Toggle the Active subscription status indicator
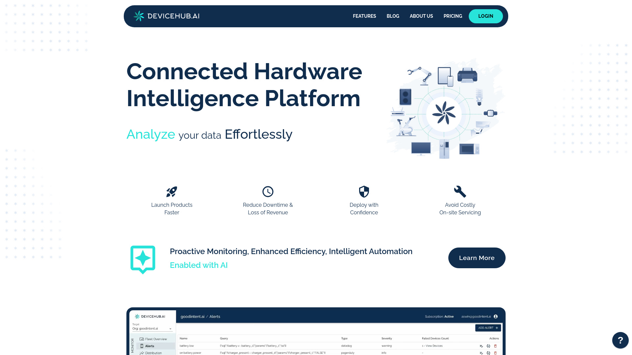The height and width of the screenshot is (355, 632). (x=440, y=316)
